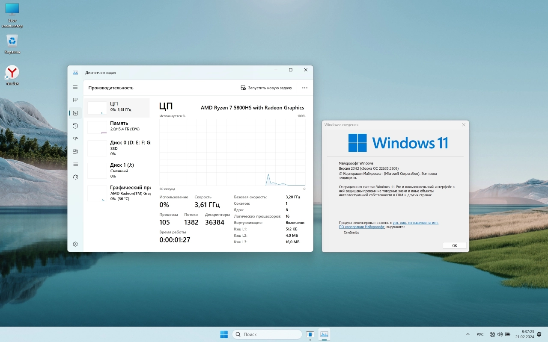Open the Processes page in Task Manager
Screen dimensions: 548x342
[x=75, y=100]
